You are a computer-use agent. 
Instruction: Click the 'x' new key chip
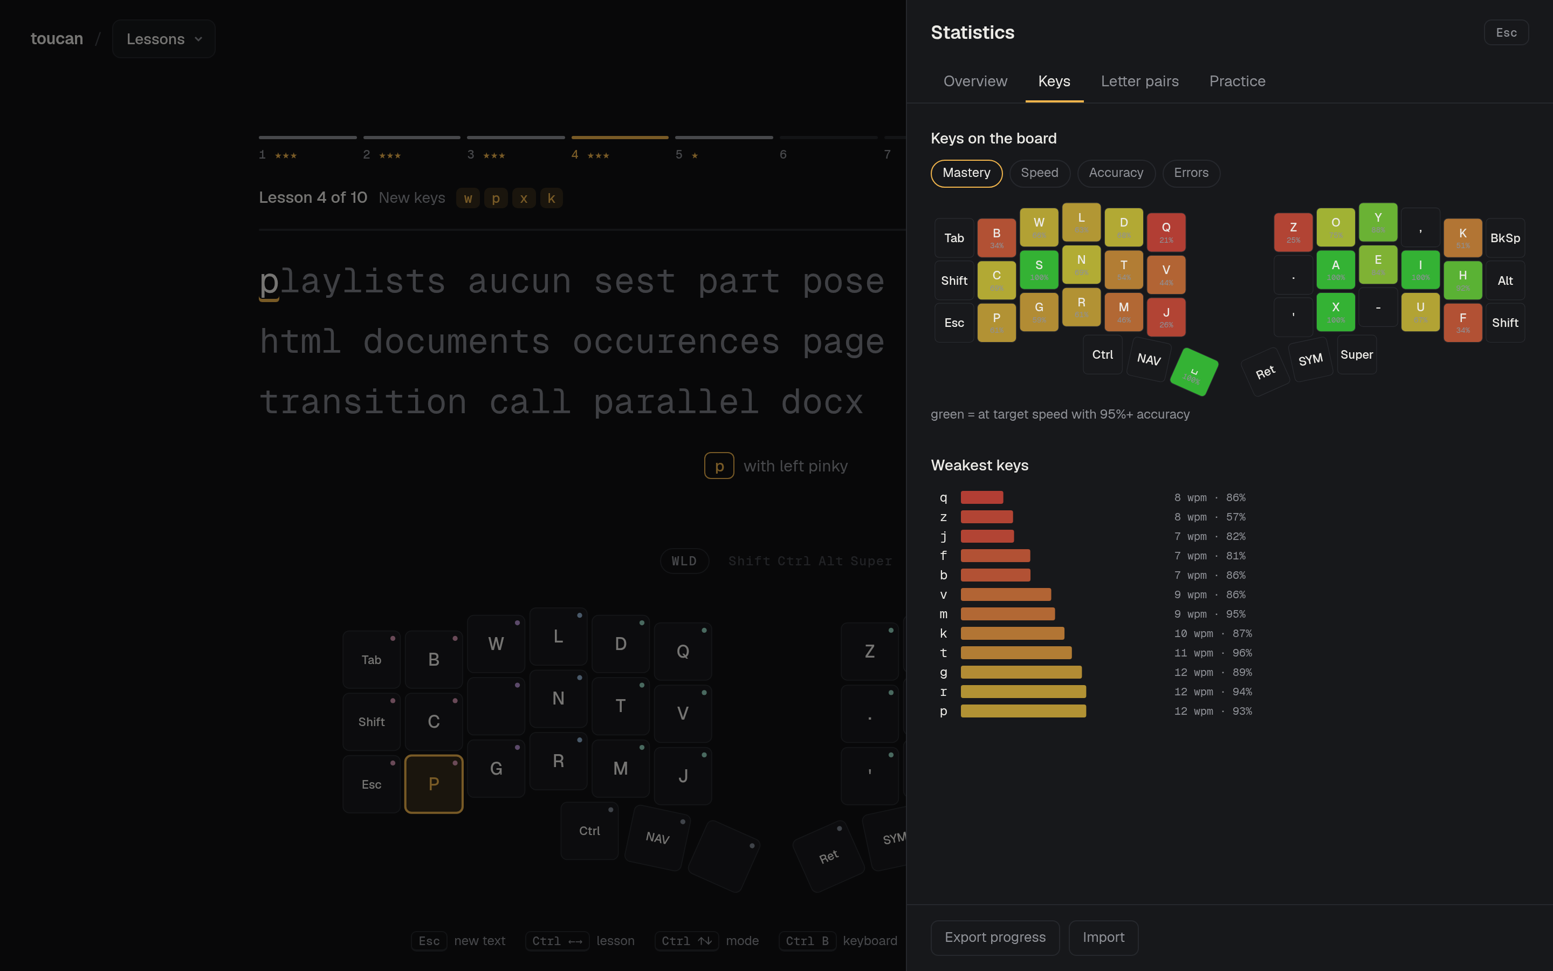[x=524, y=198]
